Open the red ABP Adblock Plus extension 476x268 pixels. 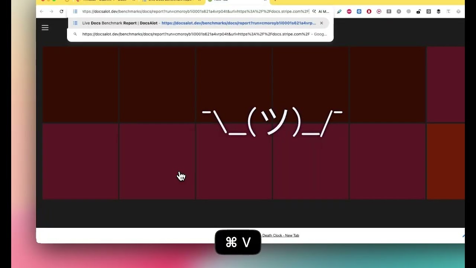pyautogui.click(x=349, y=12)
